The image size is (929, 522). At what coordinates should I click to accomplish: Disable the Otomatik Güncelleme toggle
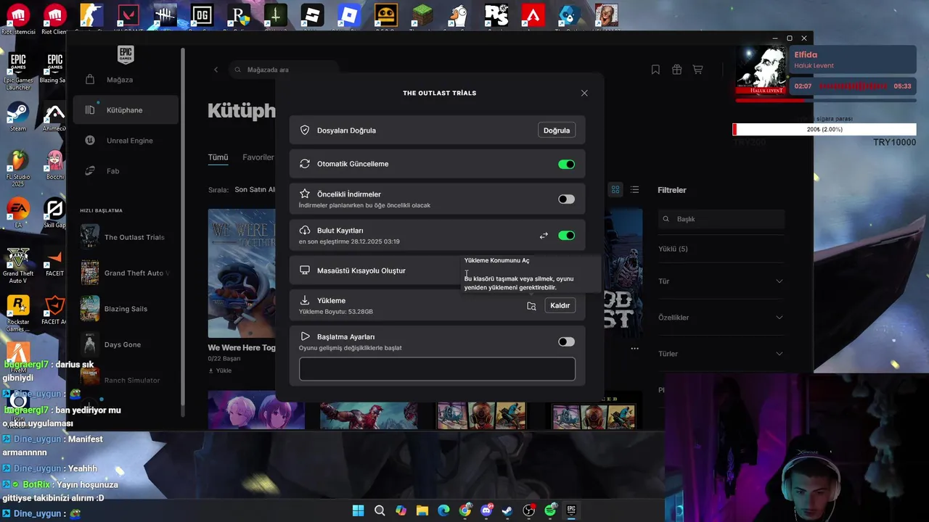point(566,164)
